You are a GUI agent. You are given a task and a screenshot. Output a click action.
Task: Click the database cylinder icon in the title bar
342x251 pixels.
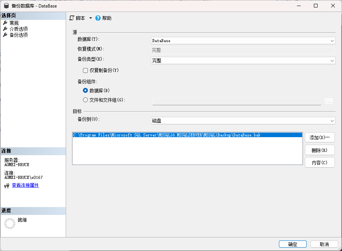(6, 6)
